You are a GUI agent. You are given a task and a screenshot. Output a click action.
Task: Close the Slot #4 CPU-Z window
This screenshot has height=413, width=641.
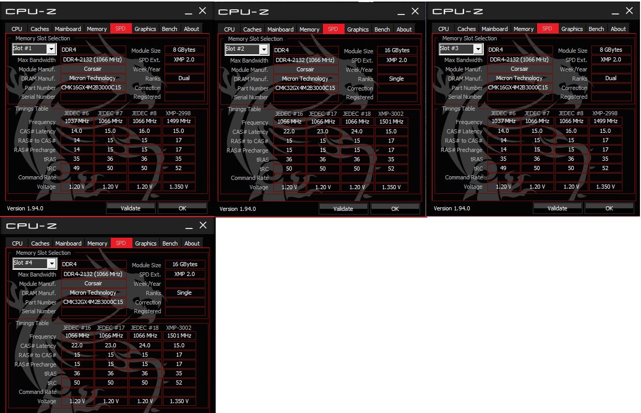tap(203, 225)
